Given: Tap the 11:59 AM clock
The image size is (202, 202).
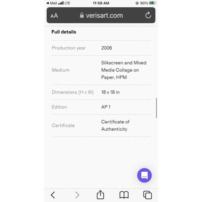Looking at the screenshot, I should [x=101, y=3].
